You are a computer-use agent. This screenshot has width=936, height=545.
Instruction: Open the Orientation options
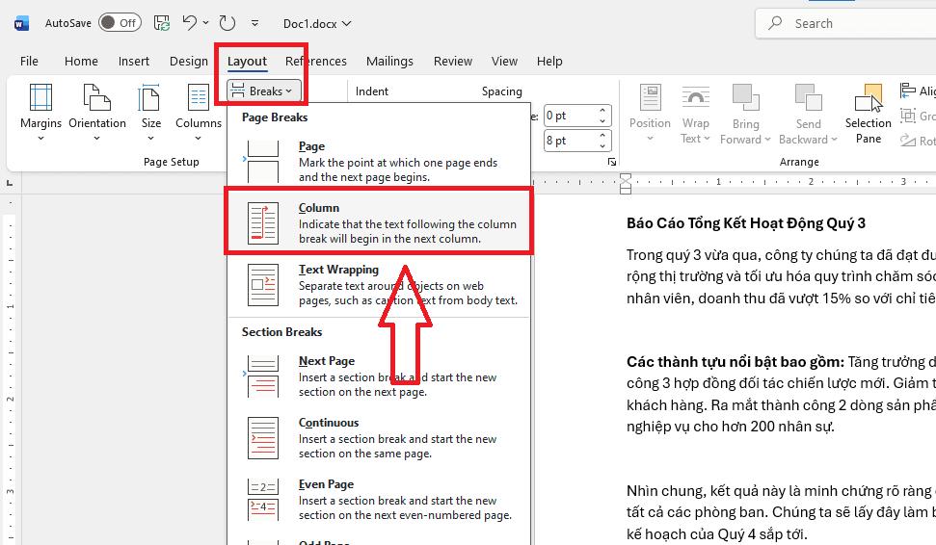[97, 114]
